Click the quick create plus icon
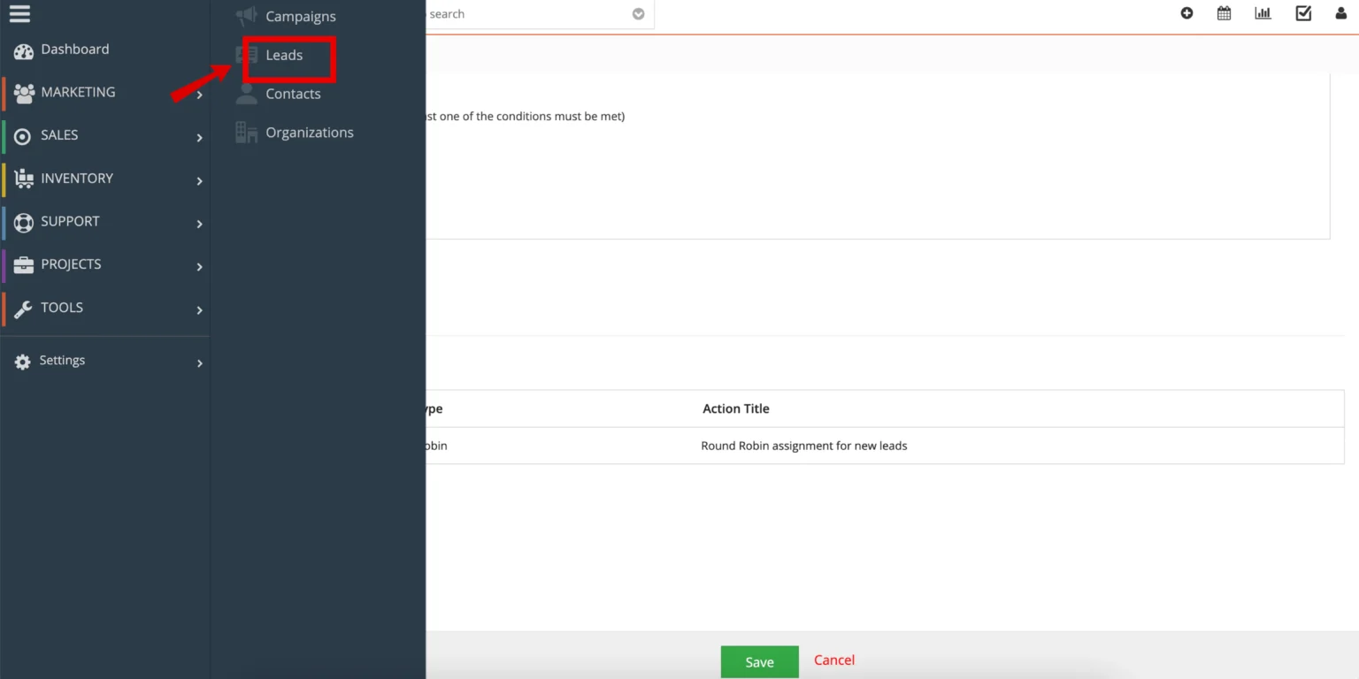1359x679 pixels. [x=1186, y=13]
